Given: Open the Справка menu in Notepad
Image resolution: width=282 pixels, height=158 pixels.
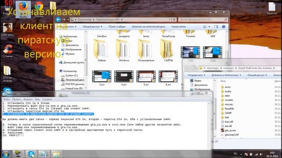Looking at the screenshot, I should pyautogui.click(x=47, y=99).
